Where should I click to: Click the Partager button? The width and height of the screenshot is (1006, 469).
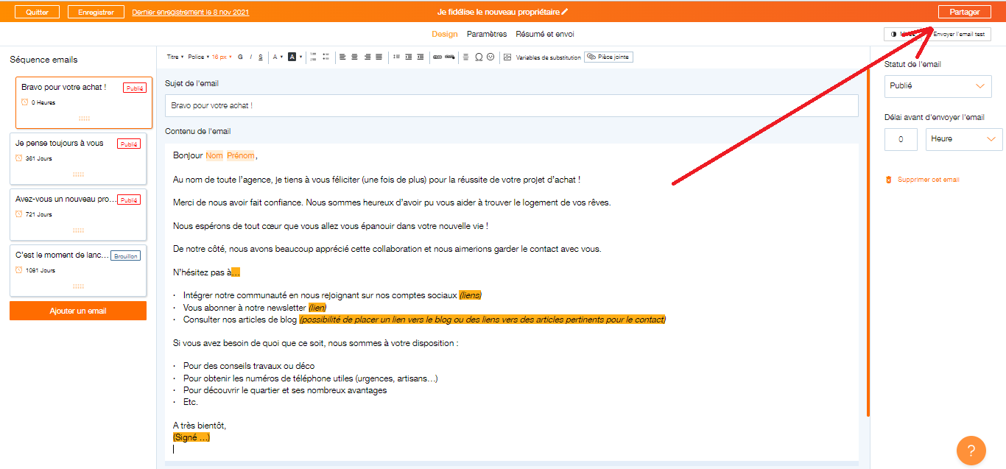point(965,12)
